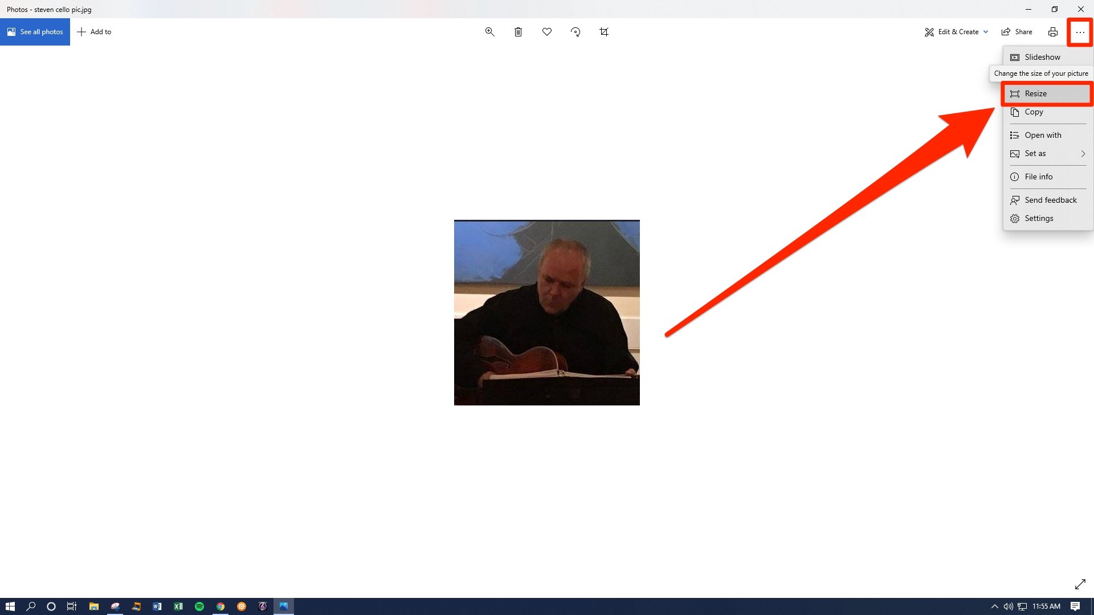
Task: Click the crop tool icon
Action: point(604,31)
